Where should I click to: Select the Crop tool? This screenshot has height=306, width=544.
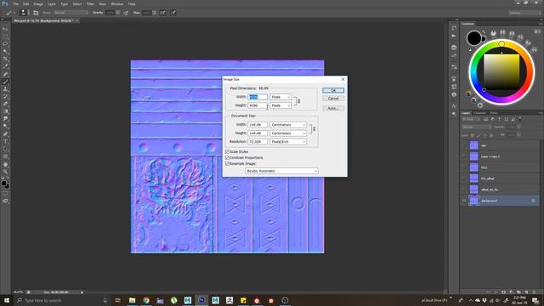coord(5,59)
